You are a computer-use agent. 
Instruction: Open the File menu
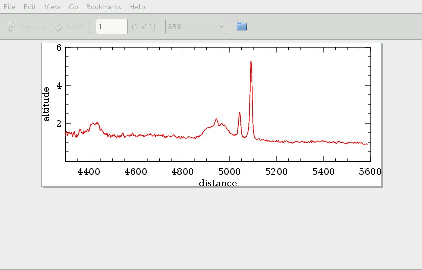9,7
